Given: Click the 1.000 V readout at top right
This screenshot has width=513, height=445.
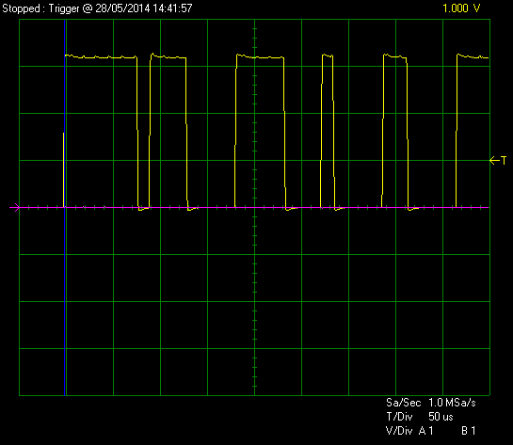Looking at the screenshot, I should point(461,8).
